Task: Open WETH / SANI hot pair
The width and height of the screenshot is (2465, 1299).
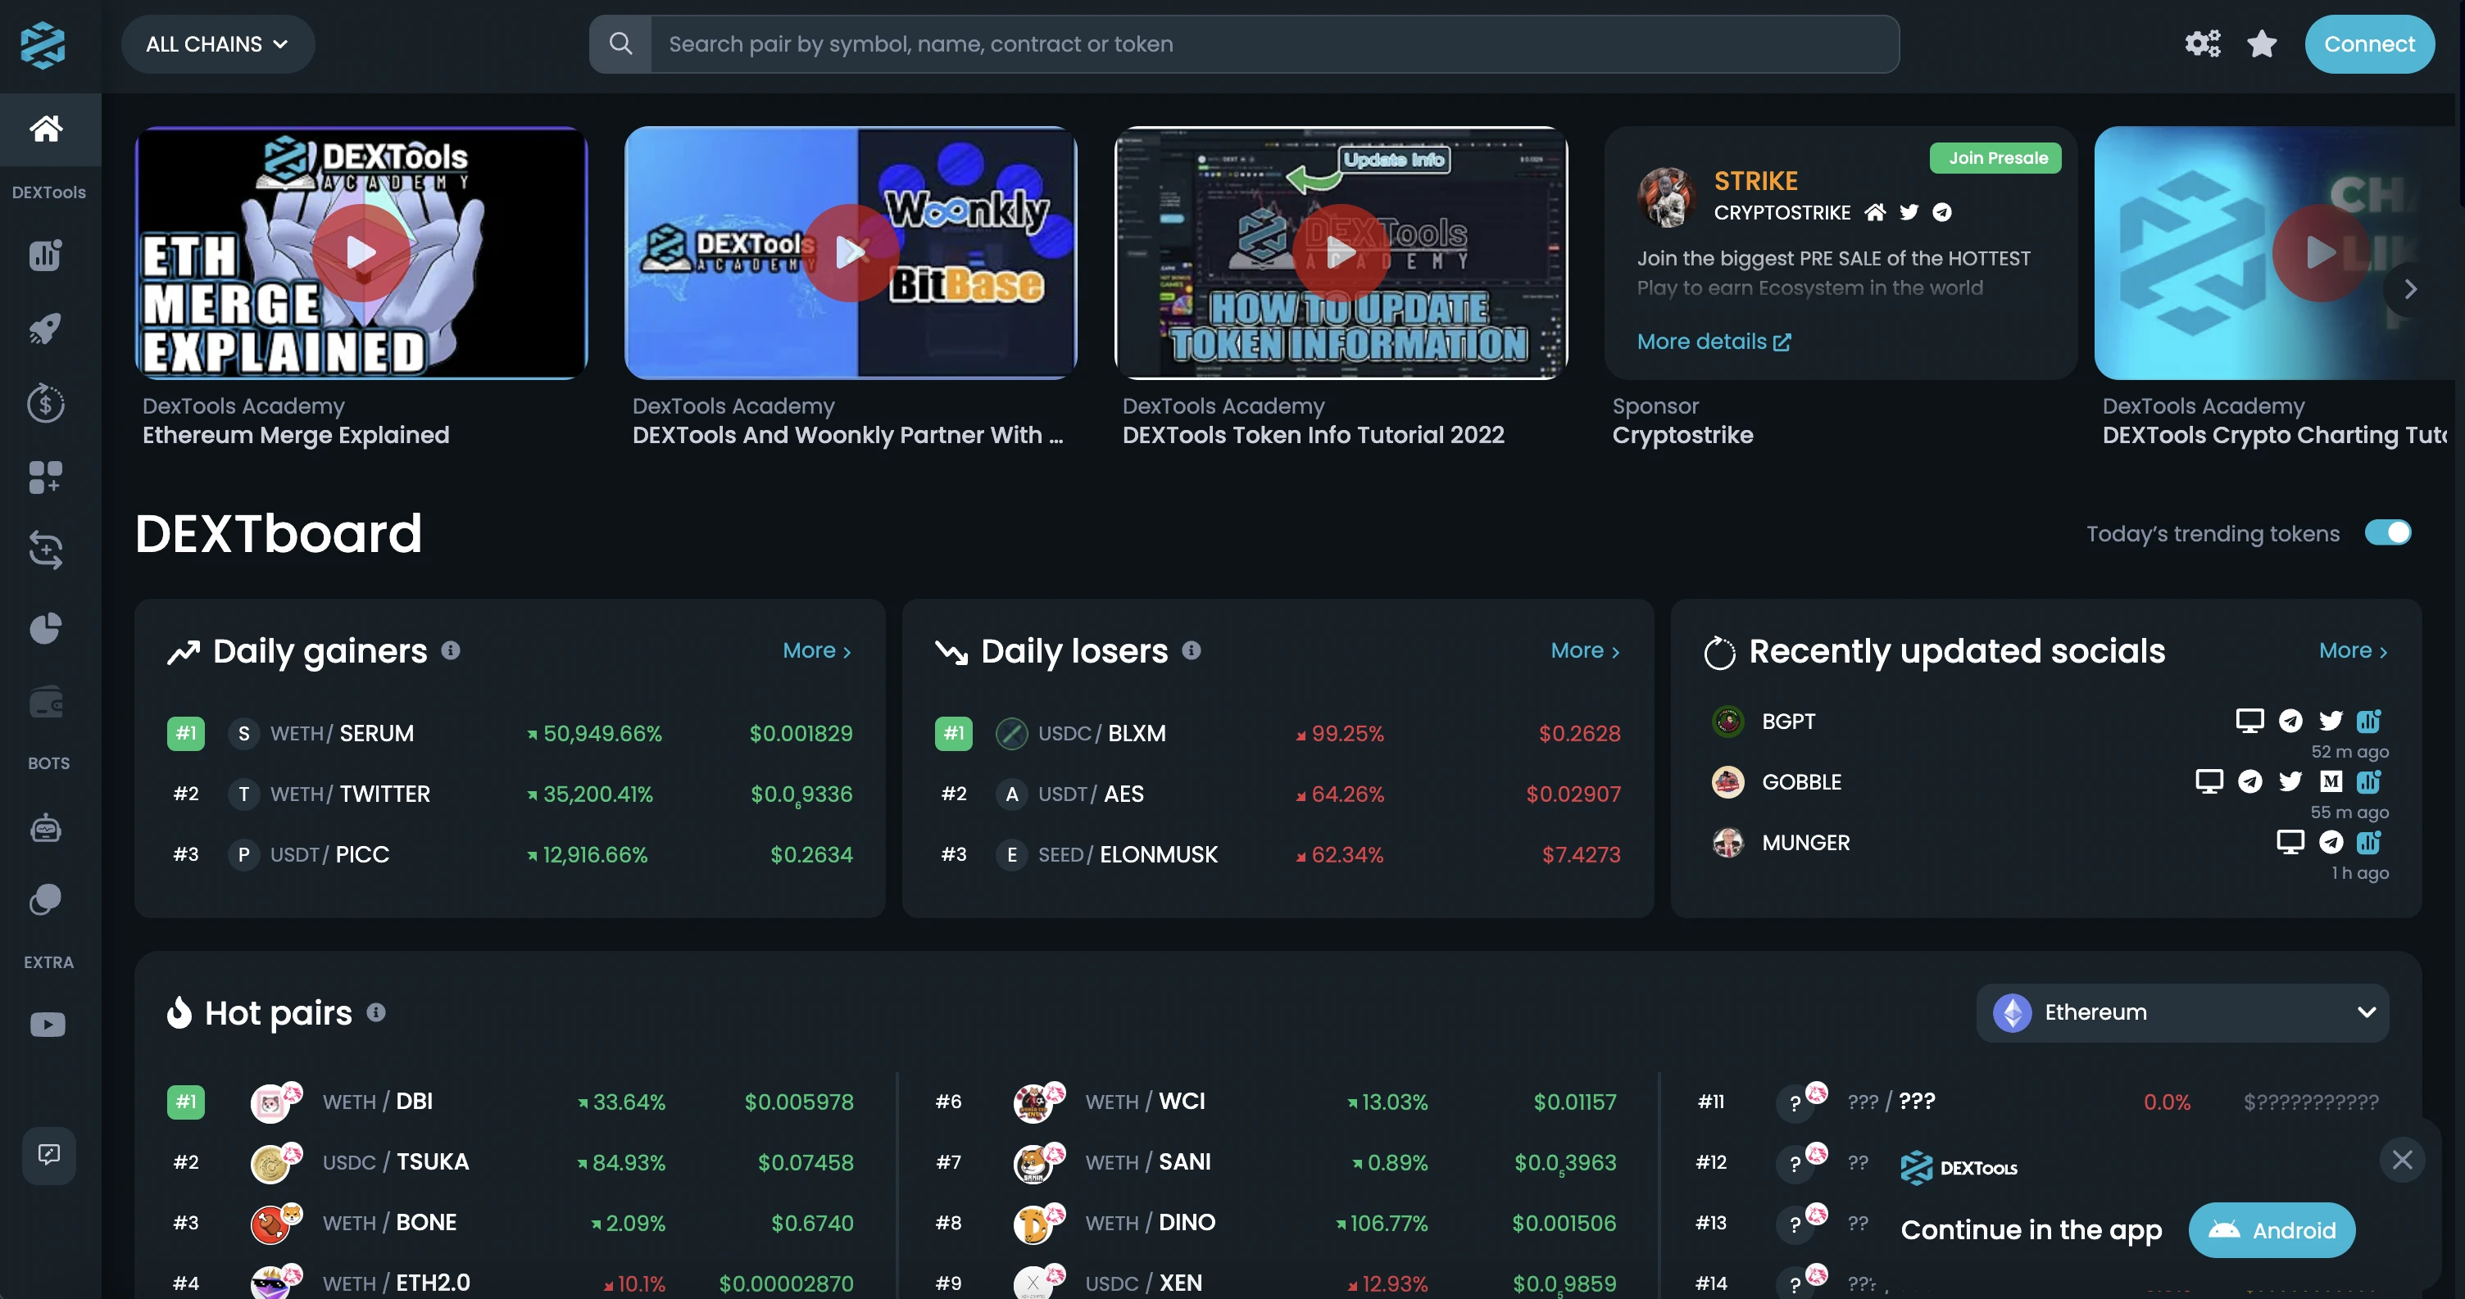Action: [1276, 1162]
